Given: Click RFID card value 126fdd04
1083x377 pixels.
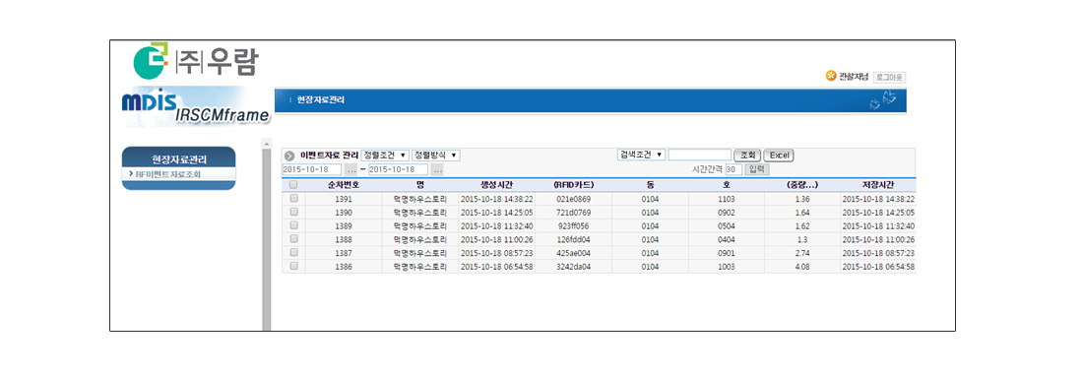Looking at the screenshot, I should 573,239.
